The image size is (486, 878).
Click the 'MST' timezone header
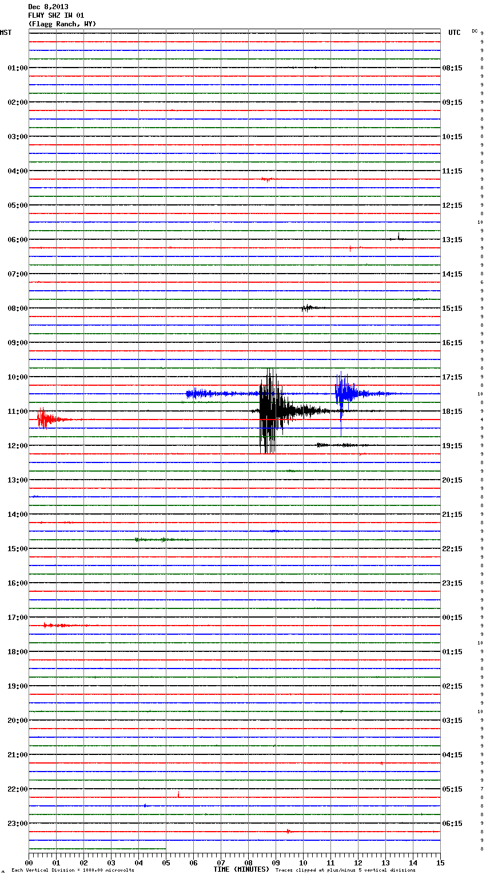point(6,33)
